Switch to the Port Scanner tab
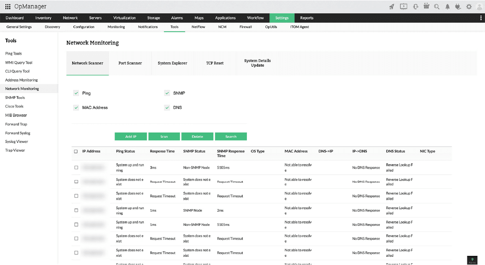Image resolution: width=485 pixels, height=265 pixels. [x=130, y=63]
